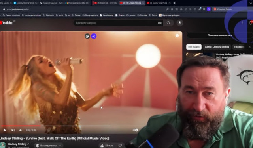The width and height of the screenshot is (253, 148).
Task: Select the Lindsey Stirling author filter chip
Action: 217,47
